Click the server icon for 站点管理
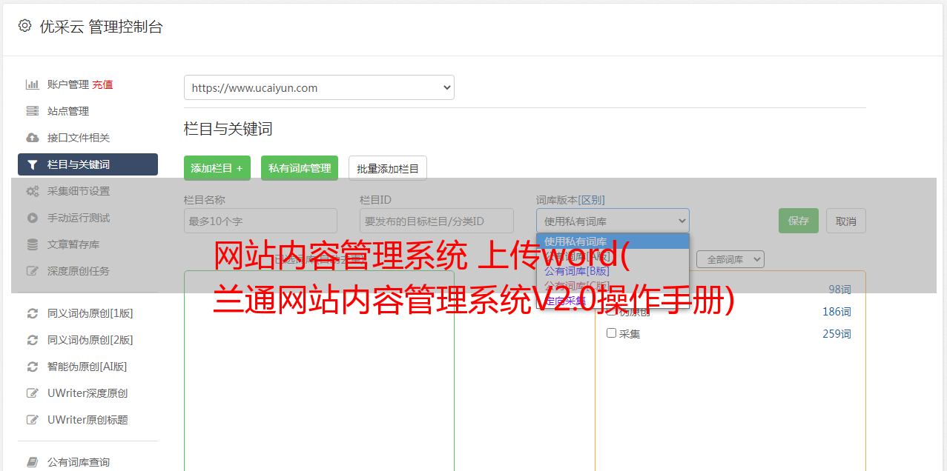 (x=33, y=111)
